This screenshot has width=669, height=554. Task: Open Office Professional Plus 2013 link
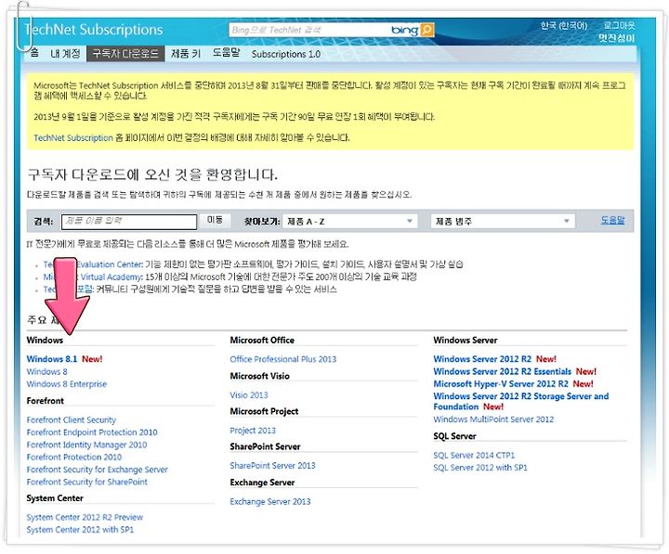(x=282, y=359)
